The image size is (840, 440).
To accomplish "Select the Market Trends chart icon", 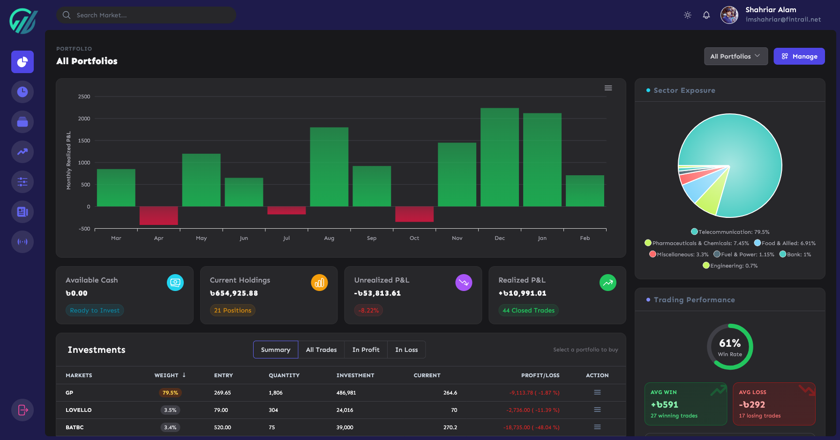I will tap(22, 152).
